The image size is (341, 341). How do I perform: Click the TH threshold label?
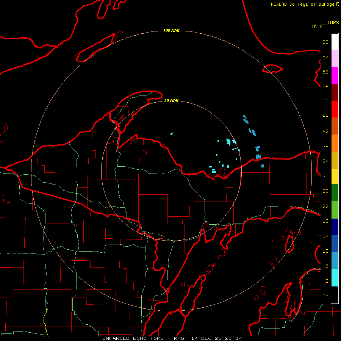325,296
